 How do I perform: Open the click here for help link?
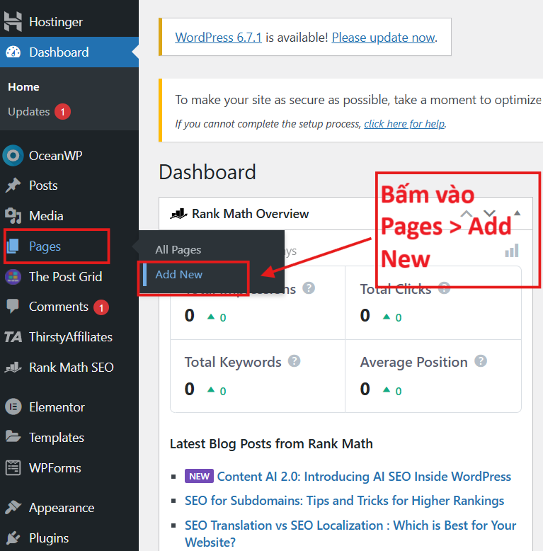(404, 124)
